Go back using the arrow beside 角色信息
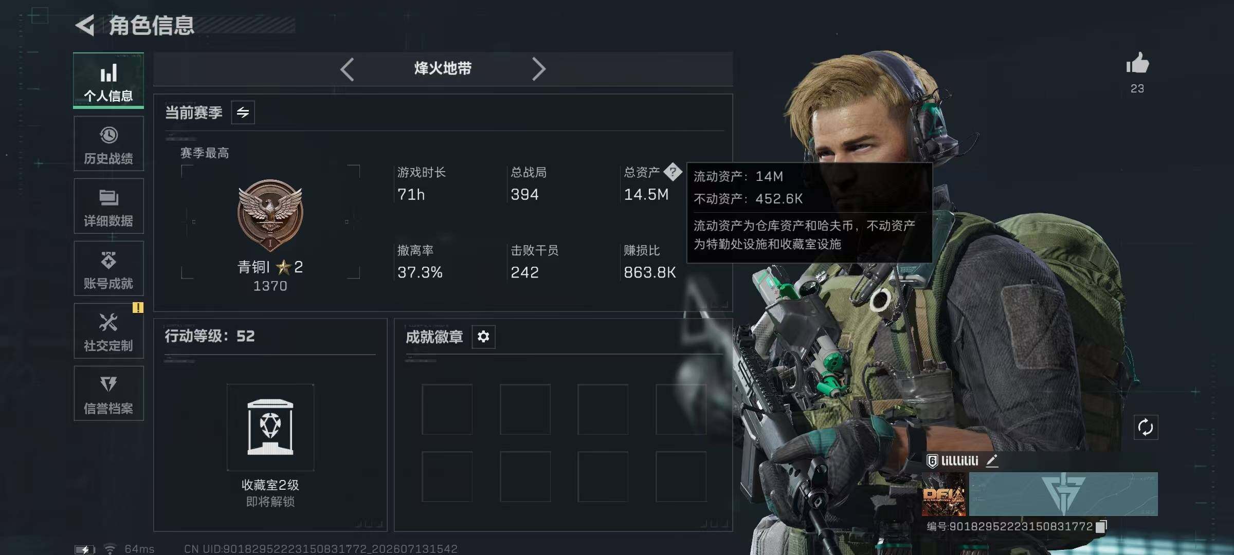1234x555 pixels. pos(85,25)
